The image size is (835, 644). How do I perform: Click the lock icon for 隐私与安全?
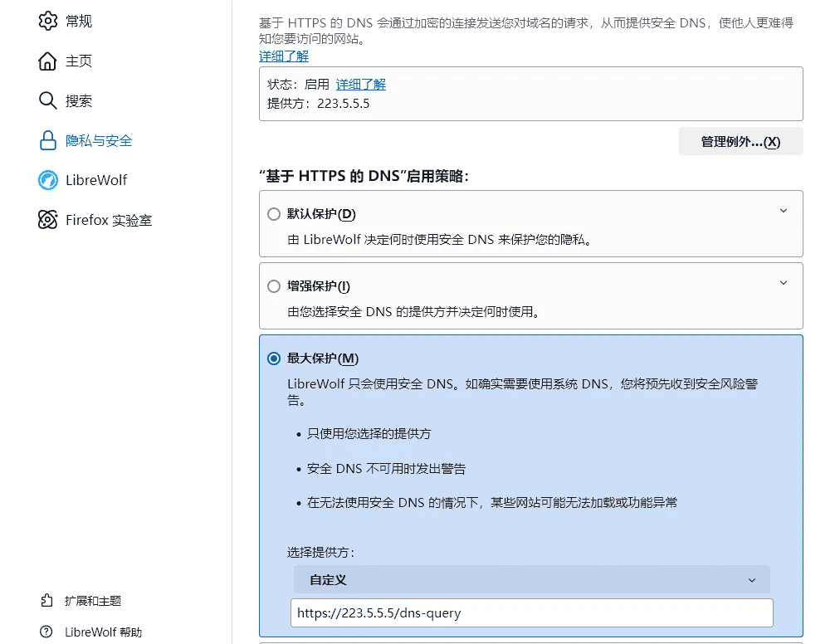click(x=47, y=140)
